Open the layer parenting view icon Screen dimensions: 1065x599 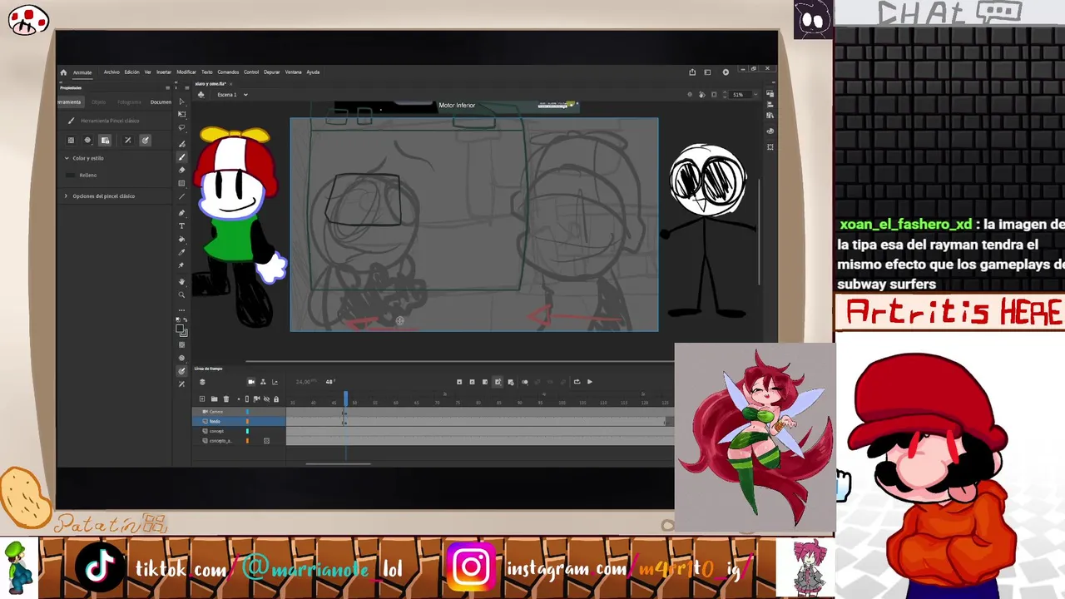coord(263,382)
